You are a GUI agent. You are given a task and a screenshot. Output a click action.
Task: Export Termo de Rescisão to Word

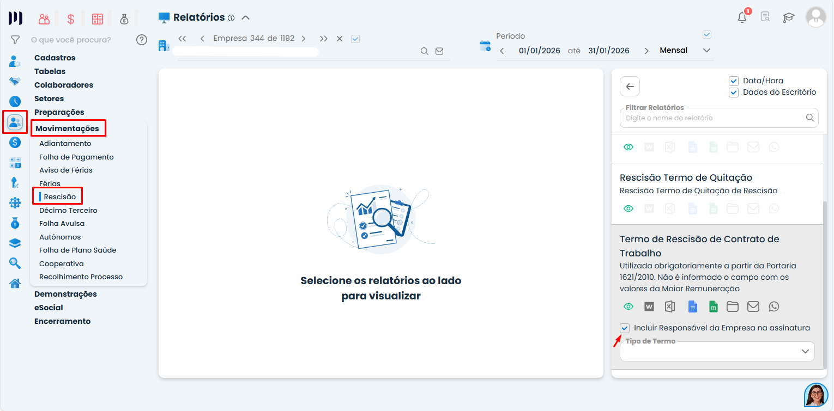point(649,306)
